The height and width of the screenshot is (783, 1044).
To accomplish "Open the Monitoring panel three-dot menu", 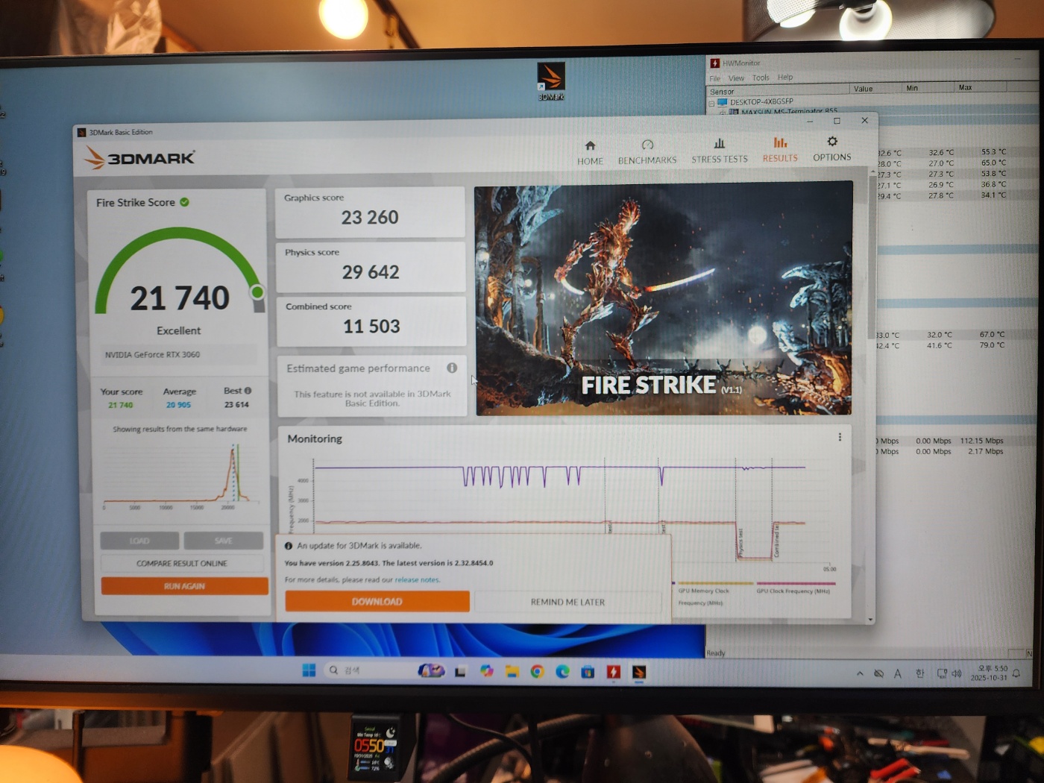I will (840, 437).
